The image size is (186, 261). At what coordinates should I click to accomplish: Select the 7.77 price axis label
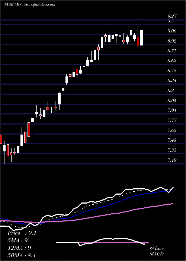point(172,120)
